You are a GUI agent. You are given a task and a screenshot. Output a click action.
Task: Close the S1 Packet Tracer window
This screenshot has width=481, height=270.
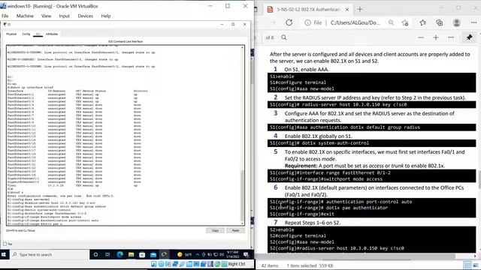(244, 24)
